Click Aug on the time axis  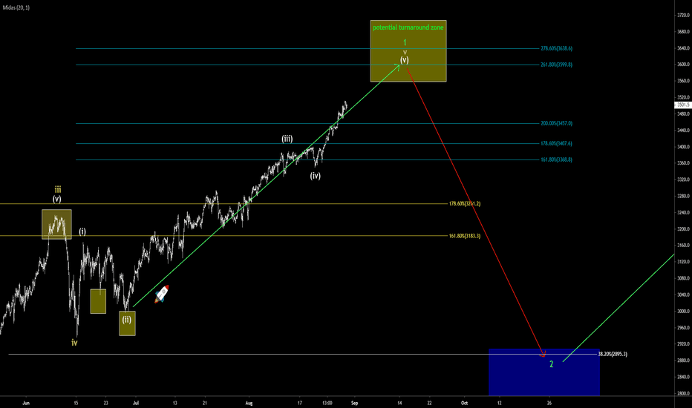tap(249, 403)
